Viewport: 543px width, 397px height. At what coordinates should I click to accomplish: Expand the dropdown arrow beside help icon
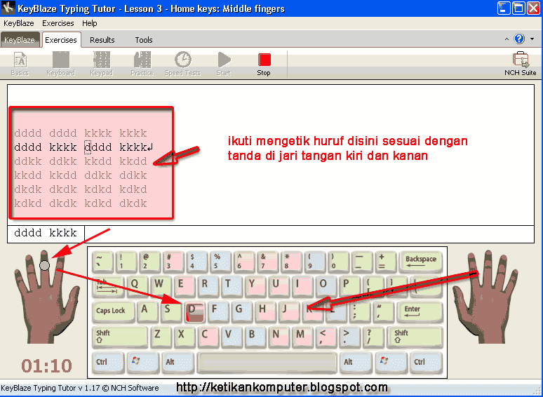[532, 39]
